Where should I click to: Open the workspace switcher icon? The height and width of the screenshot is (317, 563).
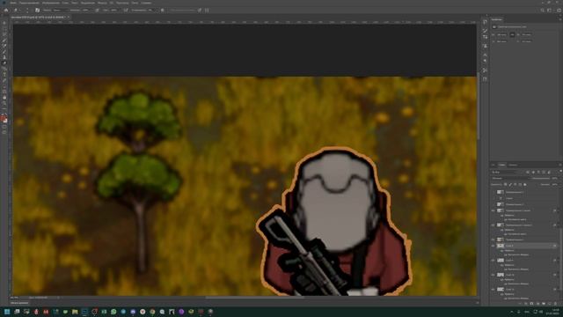click(549, 10)
